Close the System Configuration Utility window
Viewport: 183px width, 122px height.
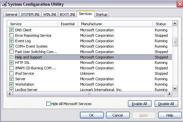180,4
